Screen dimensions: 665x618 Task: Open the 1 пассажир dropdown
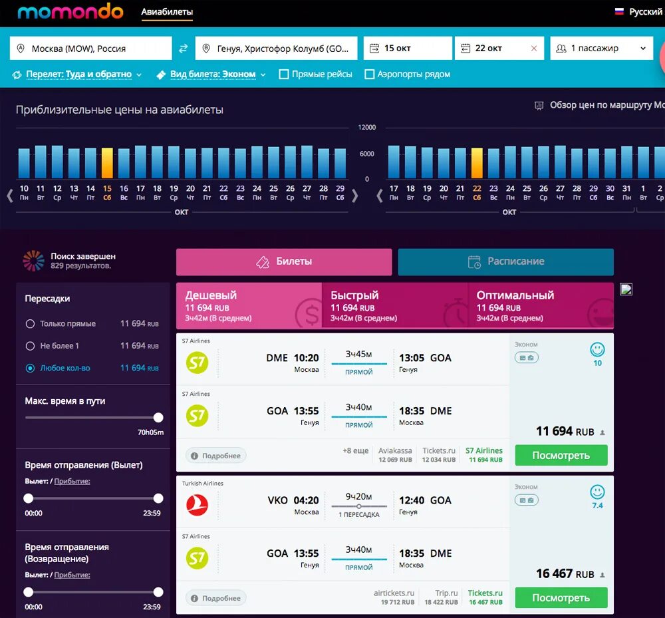(x=601, y=48)
